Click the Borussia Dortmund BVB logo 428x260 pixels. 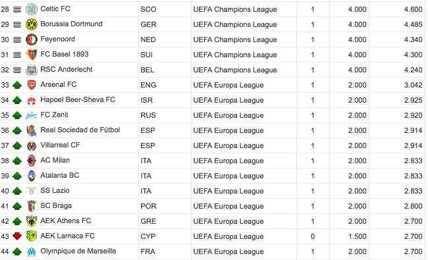pyautogui.click(x=32, y=24)
